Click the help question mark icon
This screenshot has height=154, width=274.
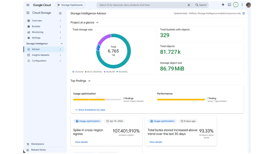click(244, 13)
